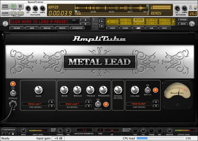Flip the AMP MODEL MATCH toggle switch

(x=148, y=90)
